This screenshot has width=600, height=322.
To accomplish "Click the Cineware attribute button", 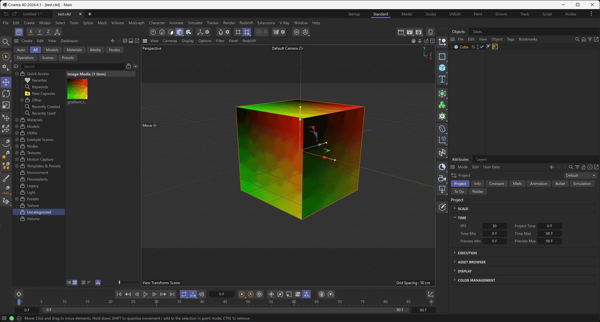I will 496,184.
